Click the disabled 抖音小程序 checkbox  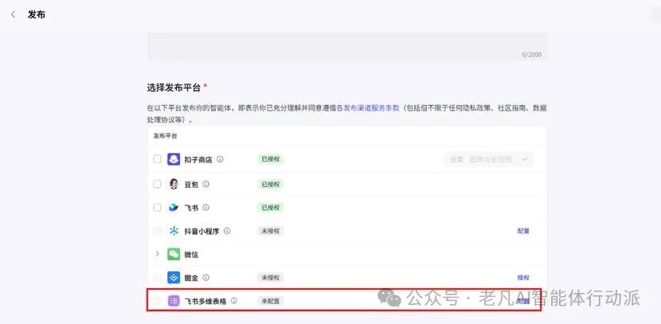point(157,231)
